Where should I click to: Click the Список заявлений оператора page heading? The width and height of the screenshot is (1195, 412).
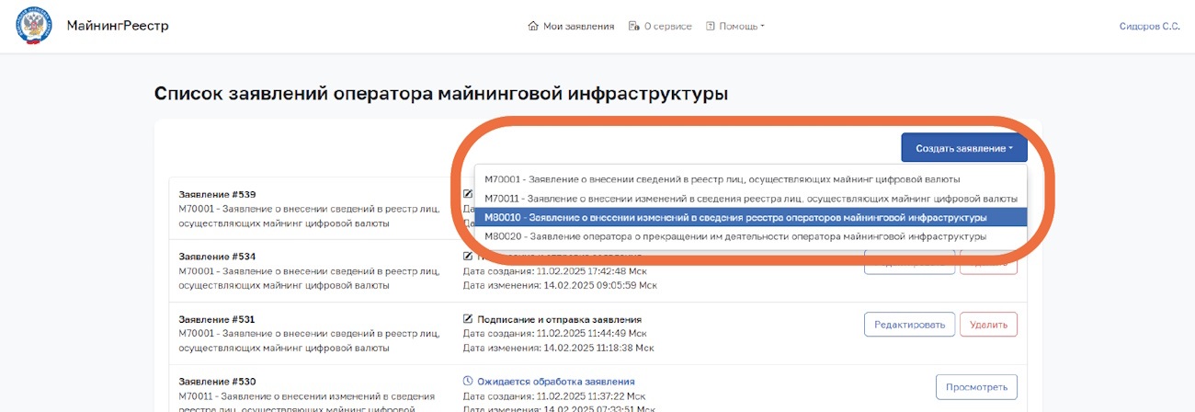[x=441, y=94]
